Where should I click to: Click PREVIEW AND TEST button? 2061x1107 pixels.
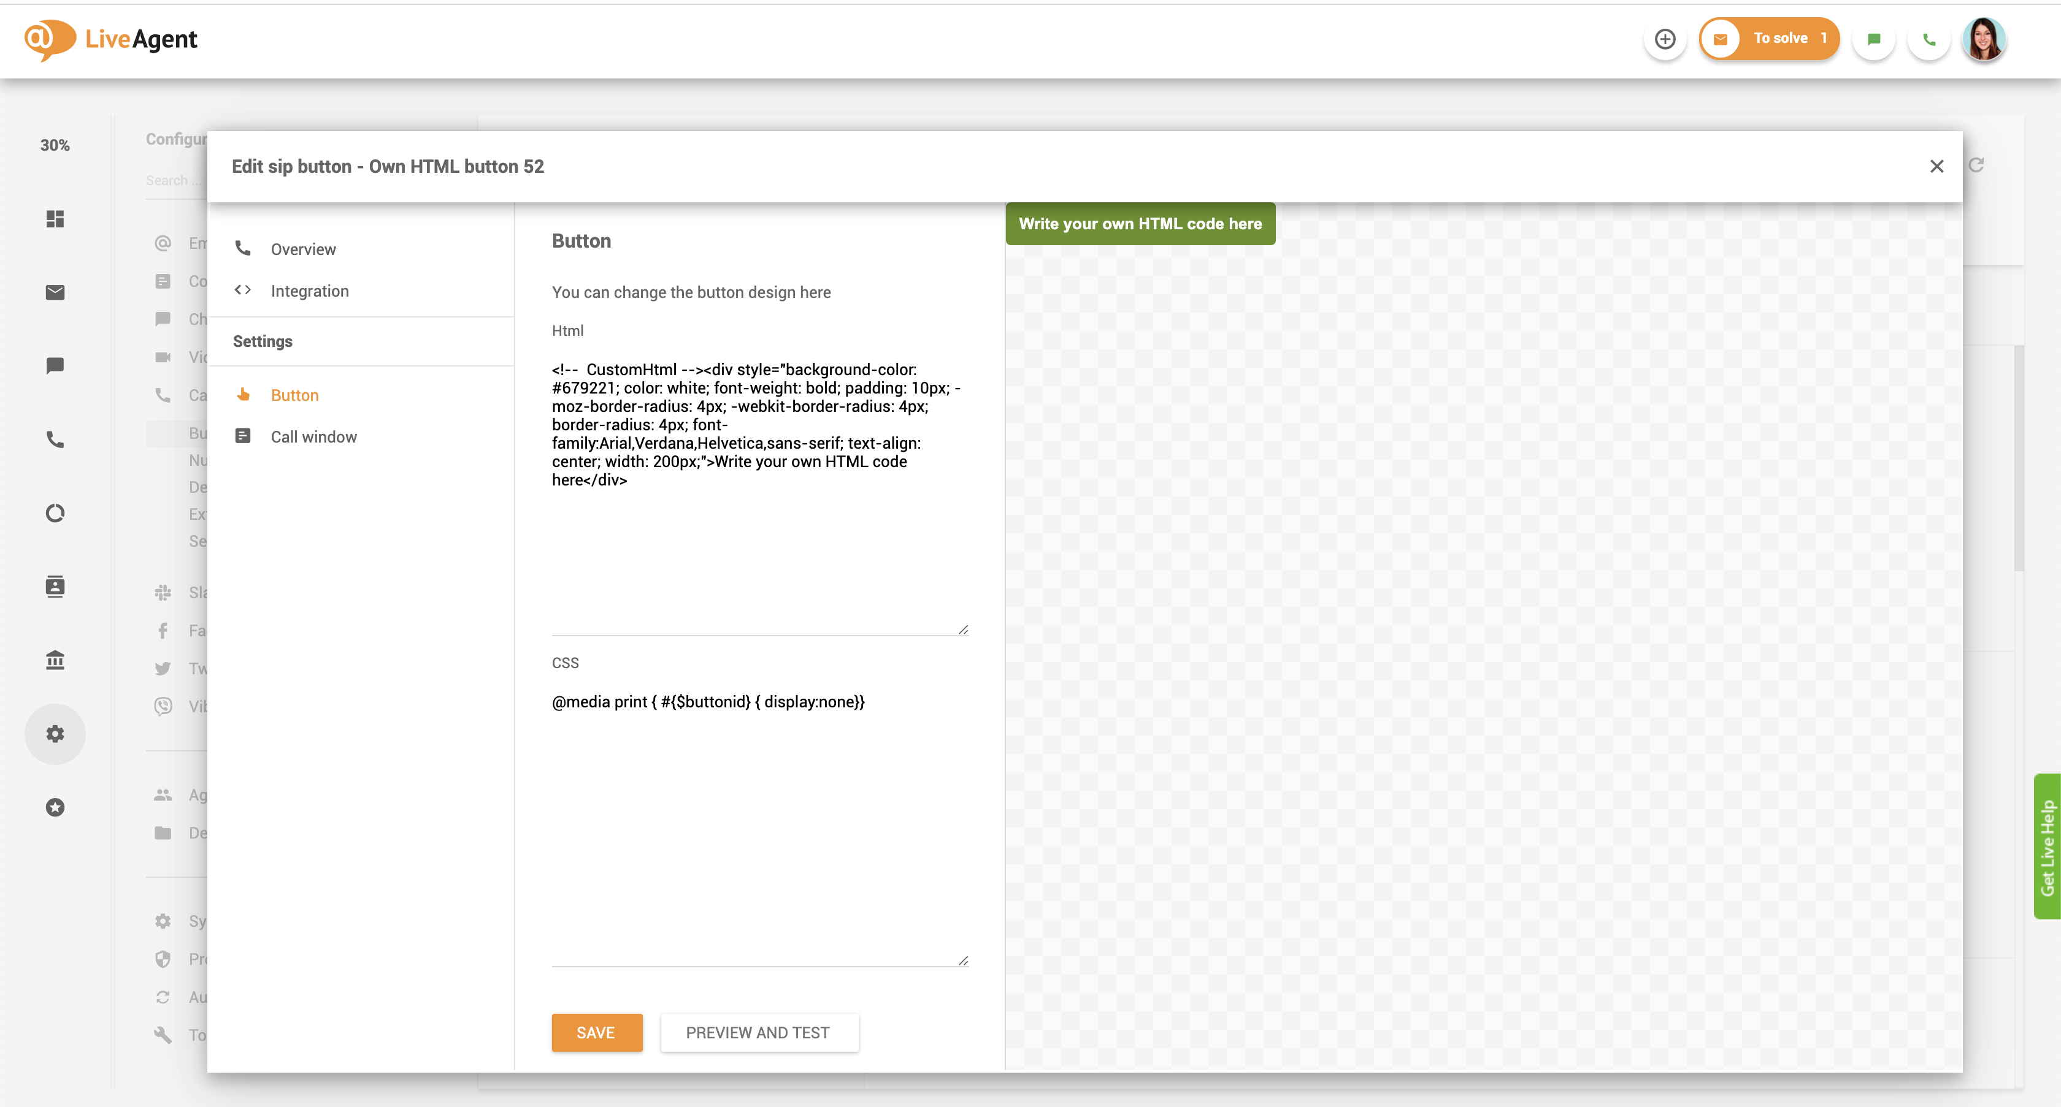tap(757, 1032)
